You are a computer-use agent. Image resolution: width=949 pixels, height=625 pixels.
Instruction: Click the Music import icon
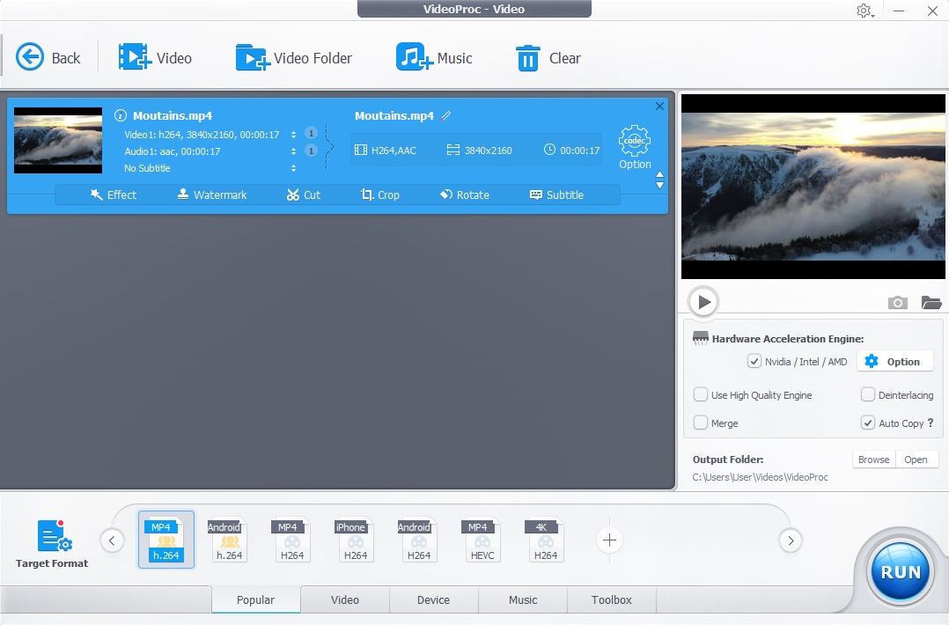410,57
